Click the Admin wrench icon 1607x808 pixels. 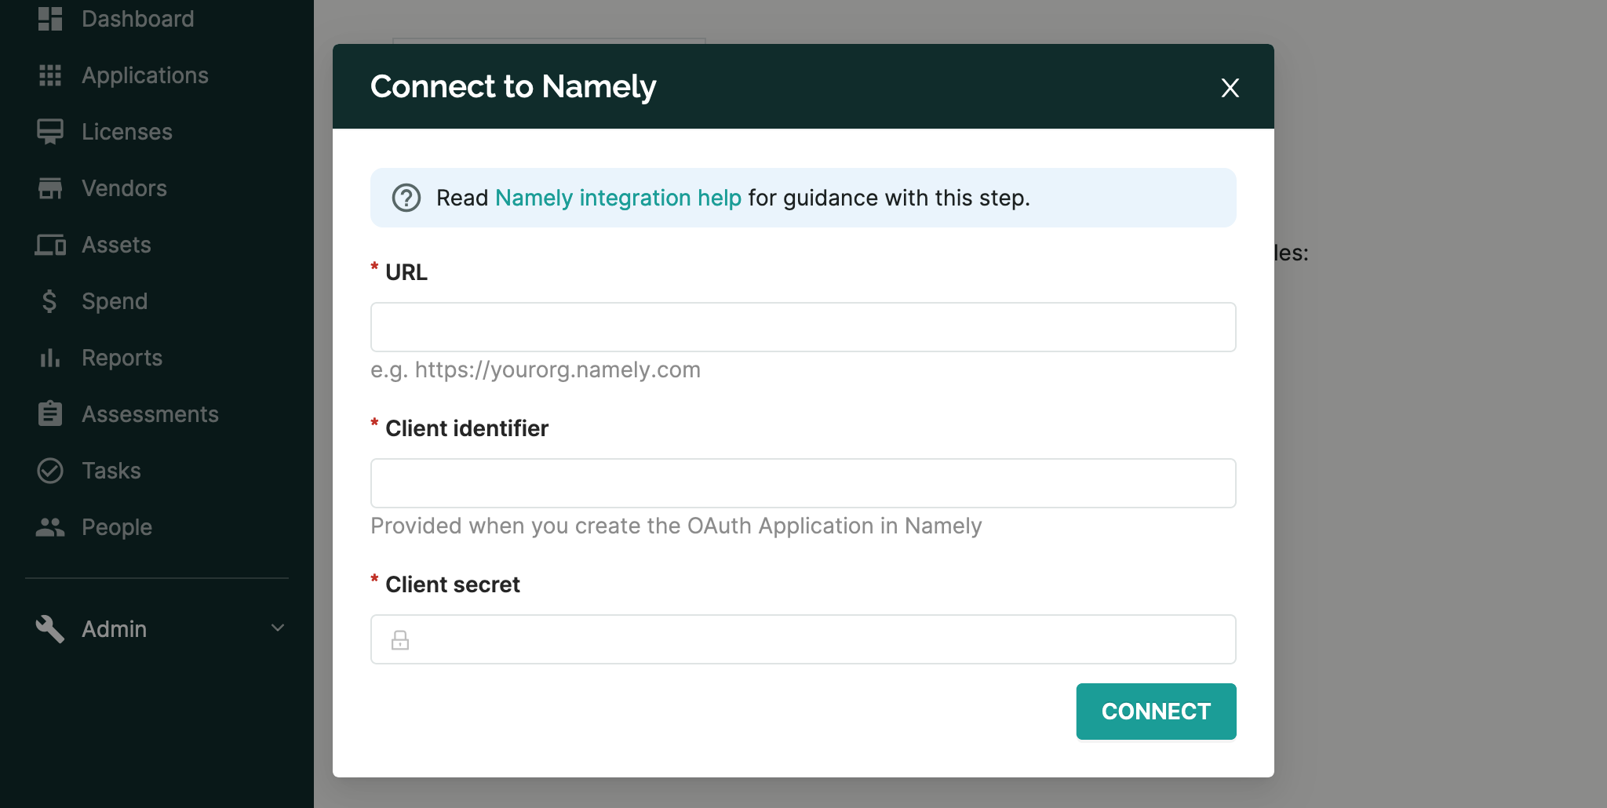tap(50, 629)
